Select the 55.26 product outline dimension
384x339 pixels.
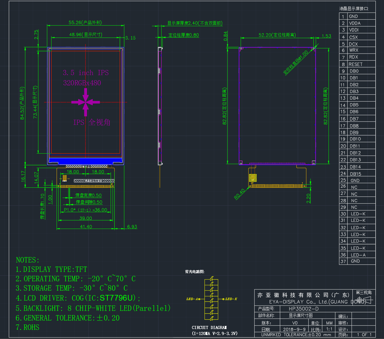[x=85, y=22]
